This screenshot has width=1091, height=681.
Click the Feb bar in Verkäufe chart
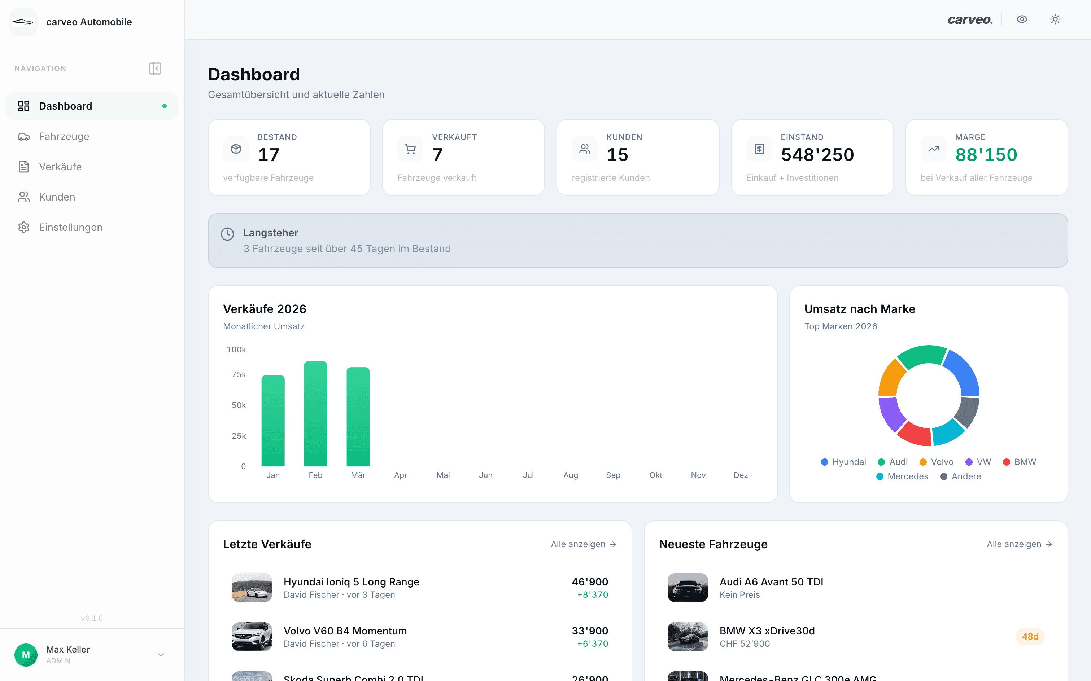tap(315, 413)
